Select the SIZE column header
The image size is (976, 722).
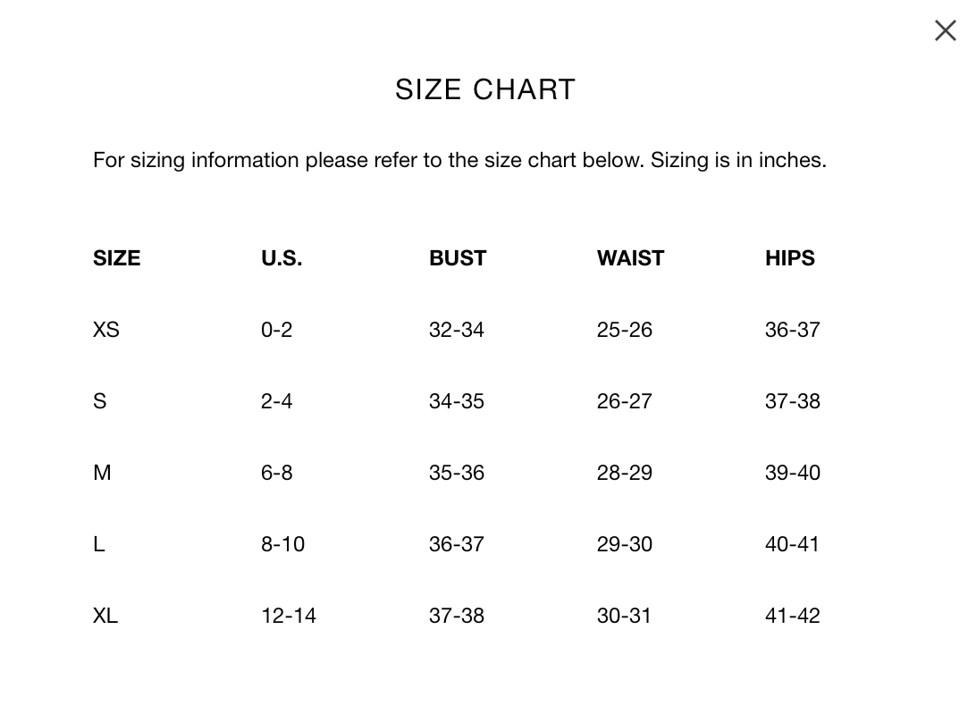coord(116,258)
